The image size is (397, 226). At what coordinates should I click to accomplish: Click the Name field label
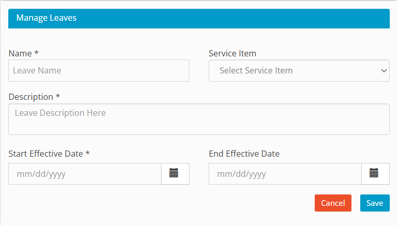point(20,53)
